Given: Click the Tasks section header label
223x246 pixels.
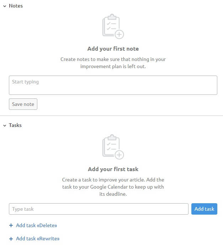Looking at the screenshot, I should tap(15, 125).
